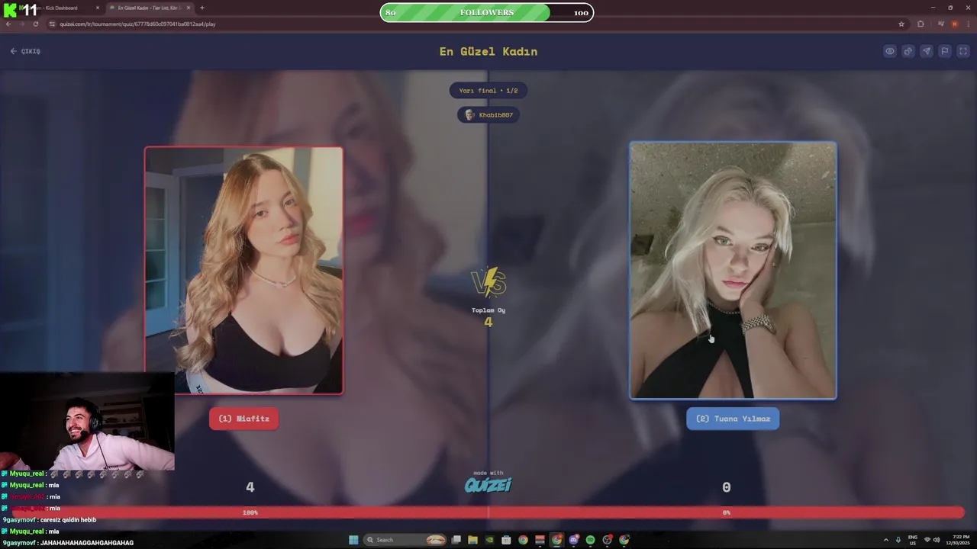Click the chat message 'caresiz qaldin hebib'
Viewport: 977px width, 549px height.
click(x=68, y=520)
